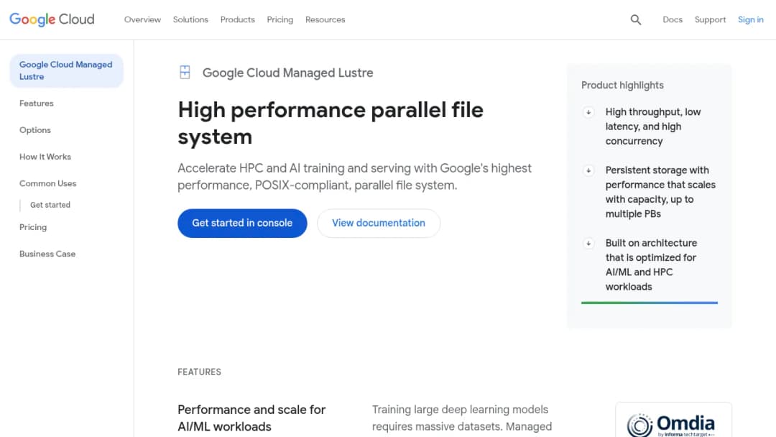Select 'Google Cloud Managed Lustre' sidebar item
This screenshot has height=437, width=776.
(66, 70)
